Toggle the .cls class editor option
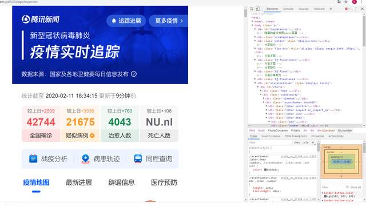Viewport: 366px width, 206px height. coord(306,142)
